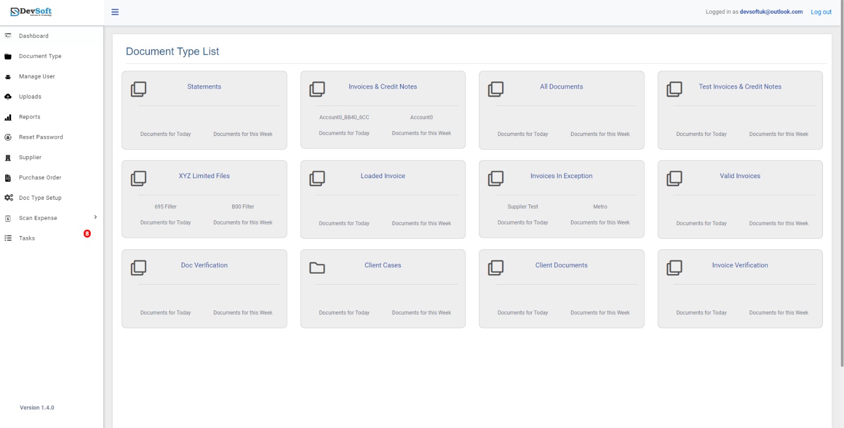The height and width of the screenshot is (428, 844).
Task: Click the folder icon on Client Cases card
Action: tap(317, 268)
